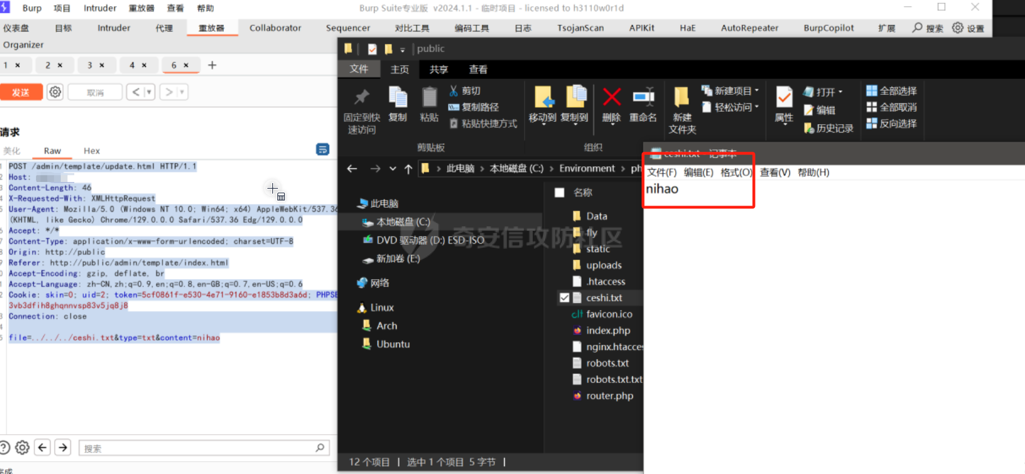Screen dimensions: 1025x474
Task: Click the request search input field
Action: (x=200, y=448)
